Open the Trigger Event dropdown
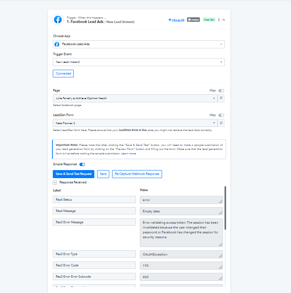Image resolution: width=291 pixels, height=293 pixels. (x=139, y=62)
